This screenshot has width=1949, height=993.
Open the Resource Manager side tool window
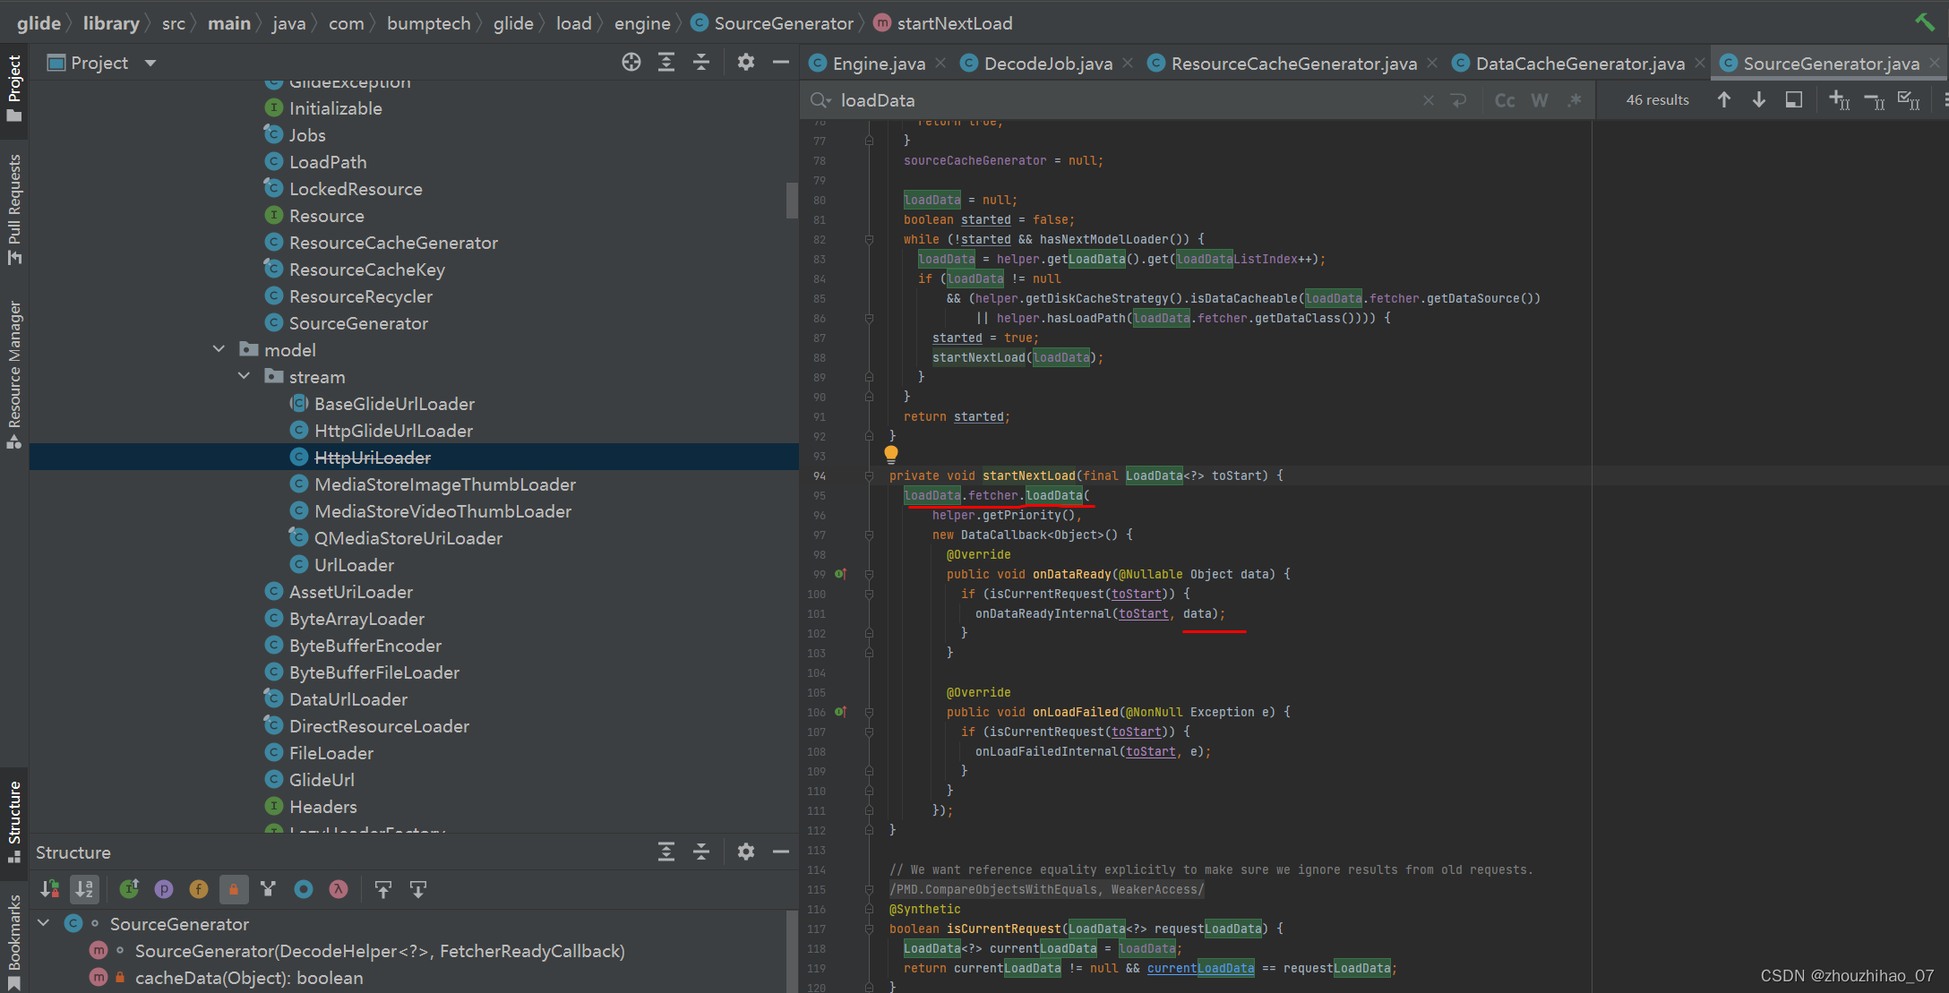click(13, 374)
